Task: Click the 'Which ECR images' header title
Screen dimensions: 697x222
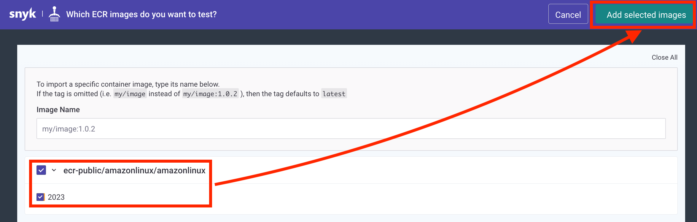Action: click(141, 14)
